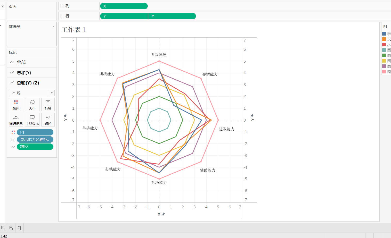Open the 筛选器 filters shelf dropdown arrow
The height and width of the screenshot is (238, 391).
[53, 27]
